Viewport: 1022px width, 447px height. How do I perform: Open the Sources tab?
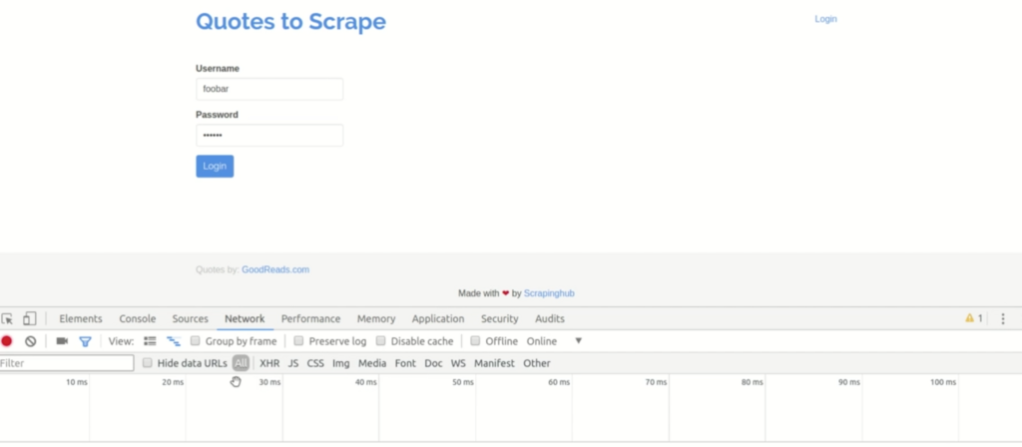(x=191, y=318)
